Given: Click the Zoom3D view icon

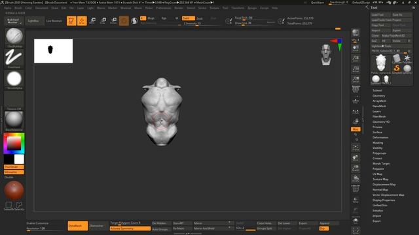Looking at the screenshot, I should 355,168.
